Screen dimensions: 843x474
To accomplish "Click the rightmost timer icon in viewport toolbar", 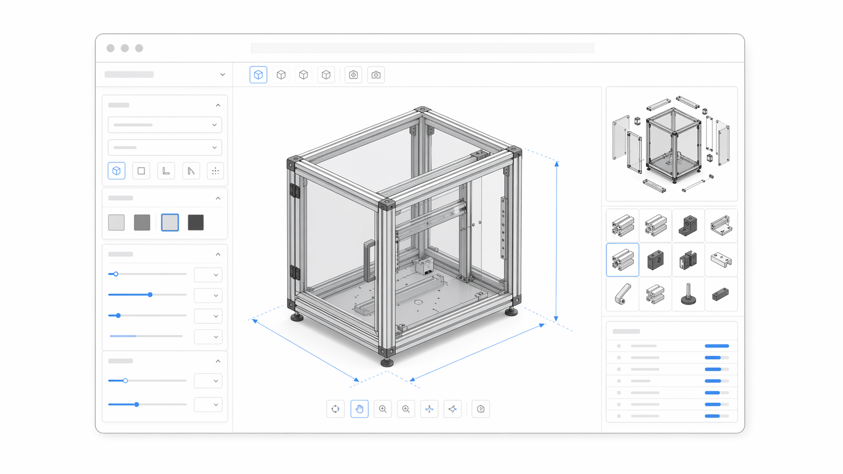I will coord(480,409).
